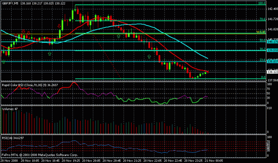
Task: Click the 20 Nov 18:45 time label
Action: coord(50,160)
